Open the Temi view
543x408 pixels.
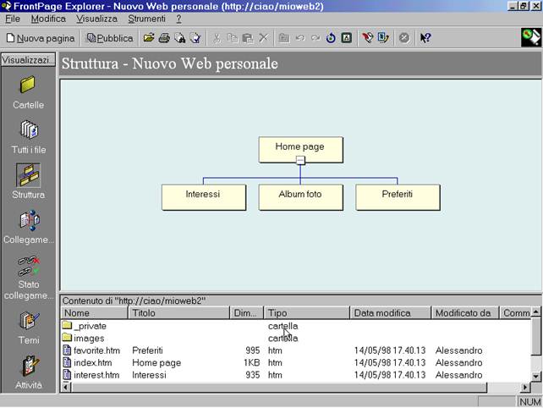click(29, 328)
